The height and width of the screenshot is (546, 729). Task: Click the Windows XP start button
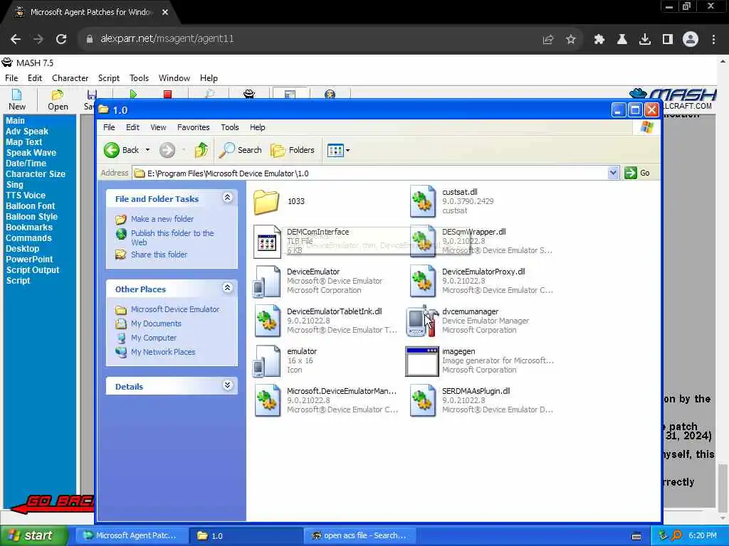point(33,535)
